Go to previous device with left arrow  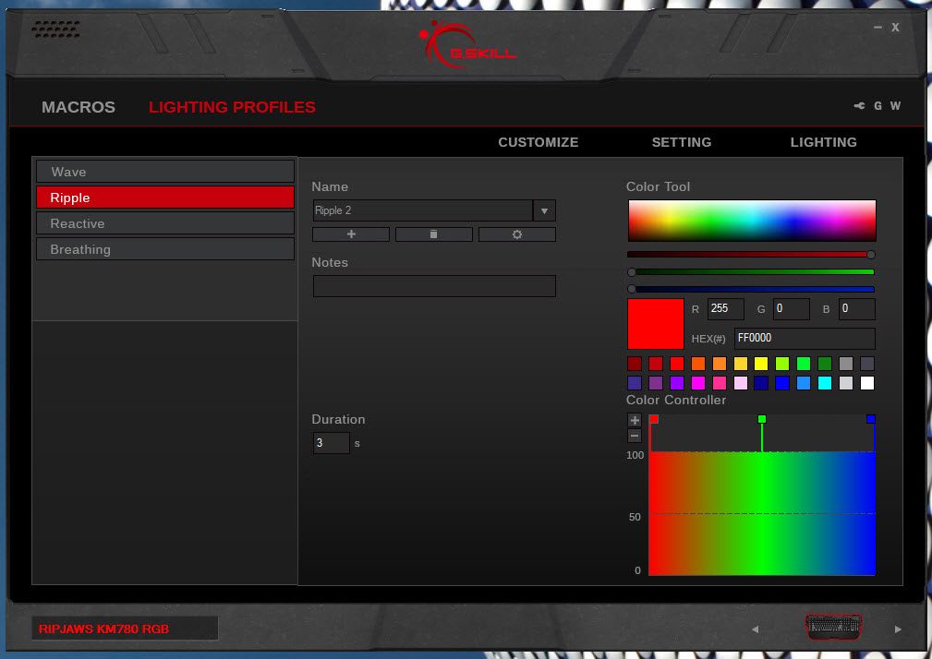(x=755, y=629)
